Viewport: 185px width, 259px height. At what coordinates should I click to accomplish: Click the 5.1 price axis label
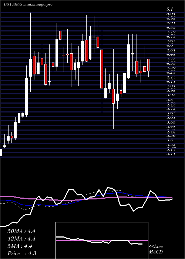tap(170, 10)
